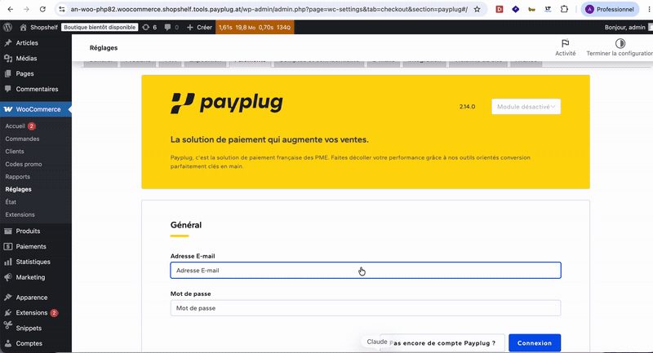Viewport: 653px width, 353px height.
Task: Open Clients under WooCommerce
Action: coord(15,152)
